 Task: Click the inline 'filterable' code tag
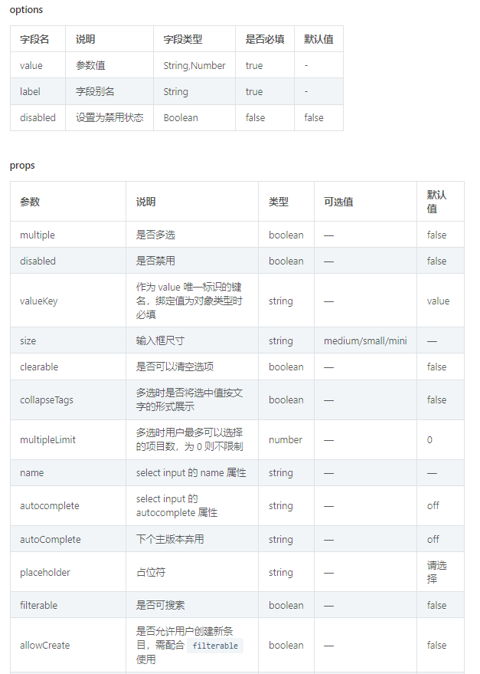(x=215, y=646)
